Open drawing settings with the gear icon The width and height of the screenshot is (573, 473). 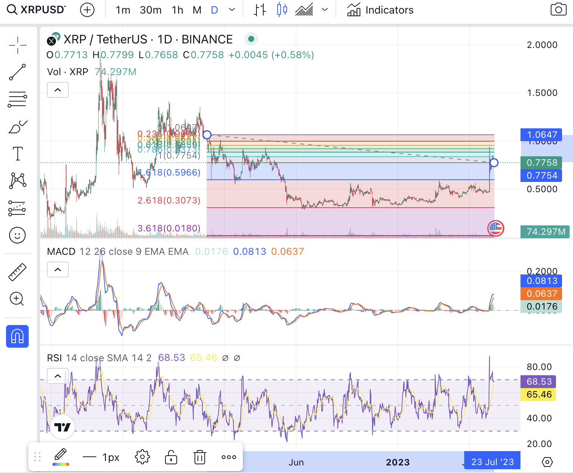pos(142,457)
